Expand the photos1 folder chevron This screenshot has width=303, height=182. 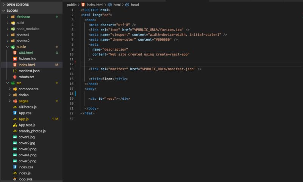tap(8, 35)
